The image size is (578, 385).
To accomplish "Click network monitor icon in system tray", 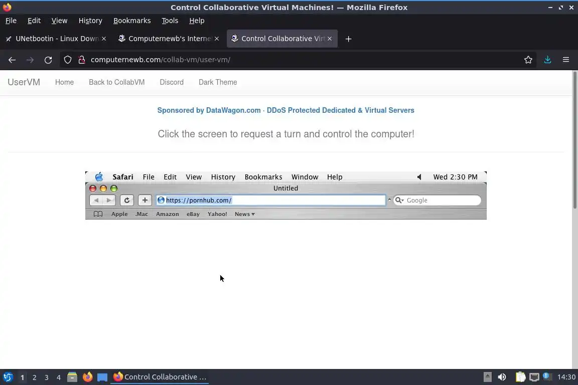I will tap(534, 377).
